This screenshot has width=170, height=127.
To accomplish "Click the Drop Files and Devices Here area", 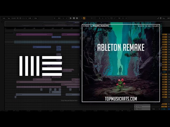I will [69, 101].
